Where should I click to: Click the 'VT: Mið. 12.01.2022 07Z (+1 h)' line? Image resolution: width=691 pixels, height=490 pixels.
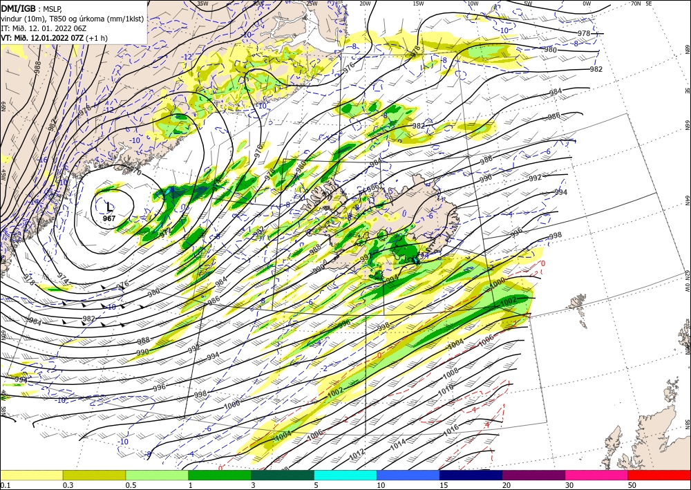coord(54,38)
